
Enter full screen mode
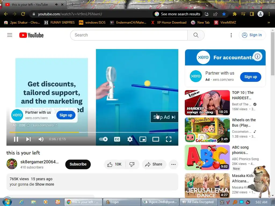(x=169, y=139)
